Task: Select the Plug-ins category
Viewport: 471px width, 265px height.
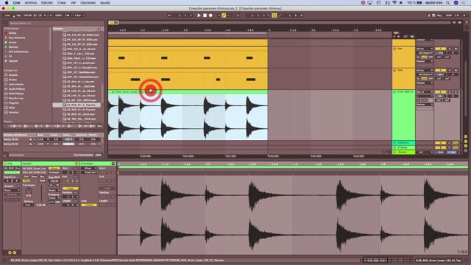Action: (13, 103)
